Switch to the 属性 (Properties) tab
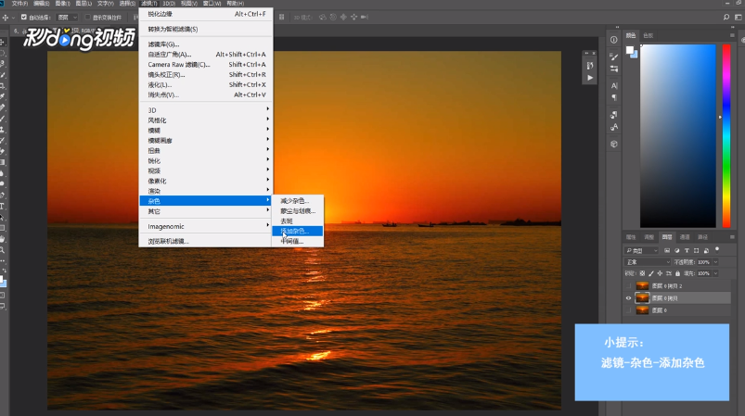The height and width of the screenshot is (416, 745). [x=631, y=237]
